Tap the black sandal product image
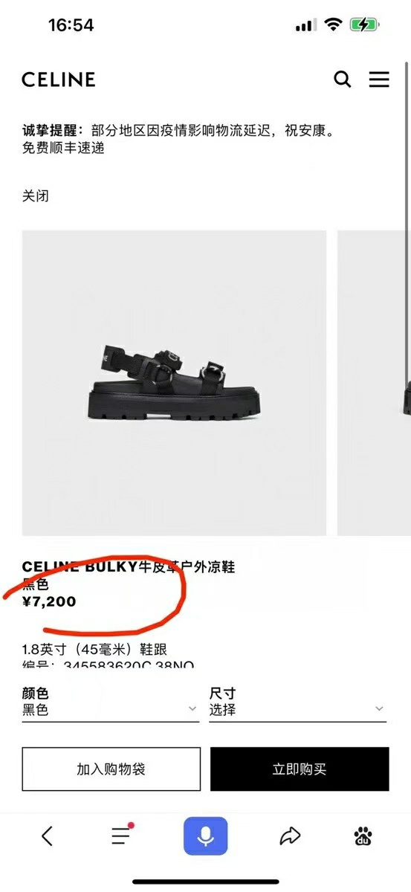This screenshot has height=892, width=411. tap(174, 383)
